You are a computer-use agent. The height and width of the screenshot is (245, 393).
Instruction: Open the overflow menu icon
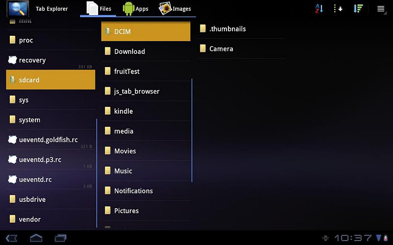coord(381,9)
